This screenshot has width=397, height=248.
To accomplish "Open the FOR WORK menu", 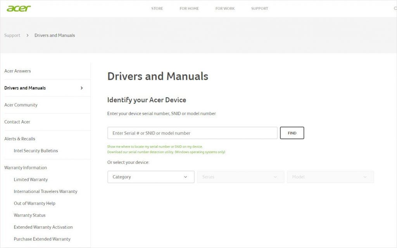I will pos(225,8).
